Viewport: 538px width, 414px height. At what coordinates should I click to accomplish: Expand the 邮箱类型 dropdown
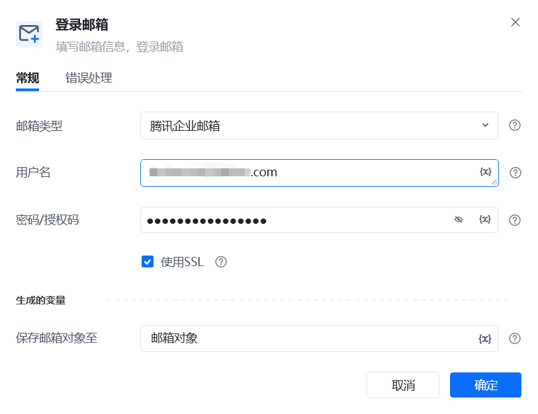(319, 125)
